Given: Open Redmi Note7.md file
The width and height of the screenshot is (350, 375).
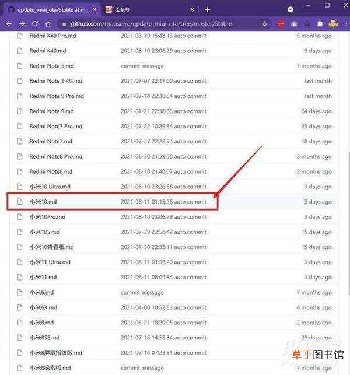Looking at the screenshot, I should tap(51, 141).
